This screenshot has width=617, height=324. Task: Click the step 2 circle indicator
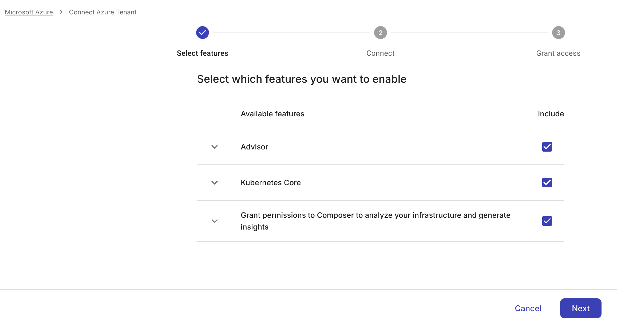coord(380,32)
